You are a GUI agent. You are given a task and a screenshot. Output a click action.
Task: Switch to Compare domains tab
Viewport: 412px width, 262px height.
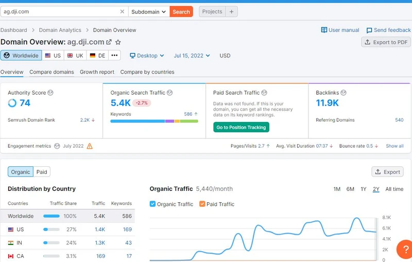(x=51, y=72)
